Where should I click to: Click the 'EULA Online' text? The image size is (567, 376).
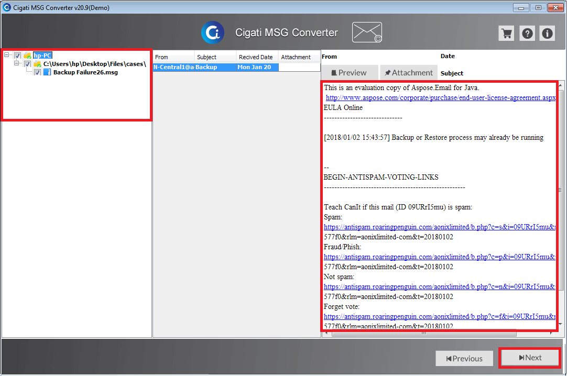[x=343, y=108]
